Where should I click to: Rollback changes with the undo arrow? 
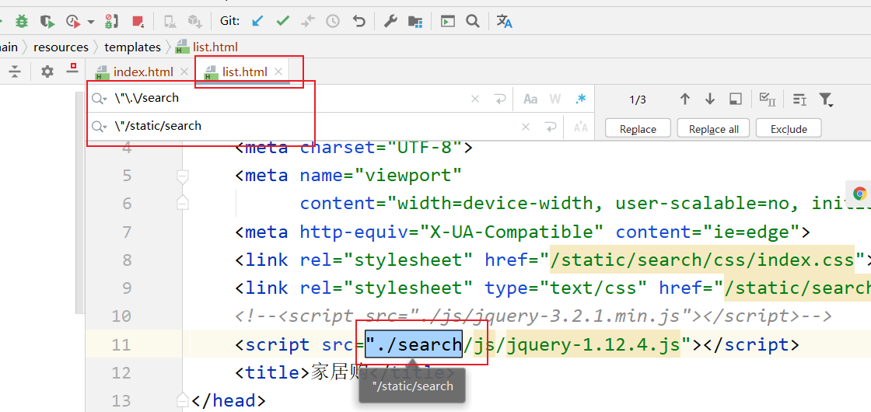pos(359,21)
